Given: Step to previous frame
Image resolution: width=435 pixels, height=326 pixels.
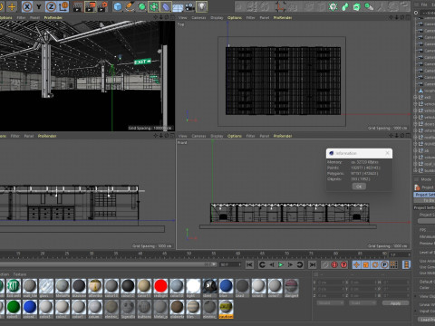Looking at the screenshot, I should tap(272, 264).
